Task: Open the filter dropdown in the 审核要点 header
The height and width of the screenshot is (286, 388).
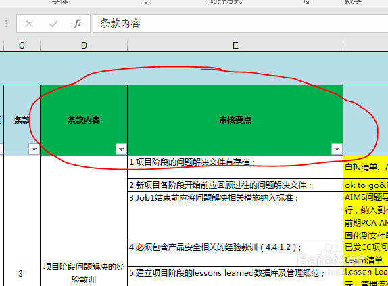Action: tap(337, 149)
